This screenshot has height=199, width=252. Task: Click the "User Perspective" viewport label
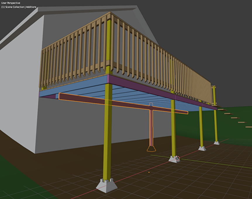coord(11,3)
